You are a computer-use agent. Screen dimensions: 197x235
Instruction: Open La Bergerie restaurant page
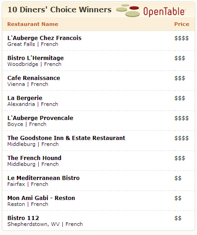tap(25, 98)
